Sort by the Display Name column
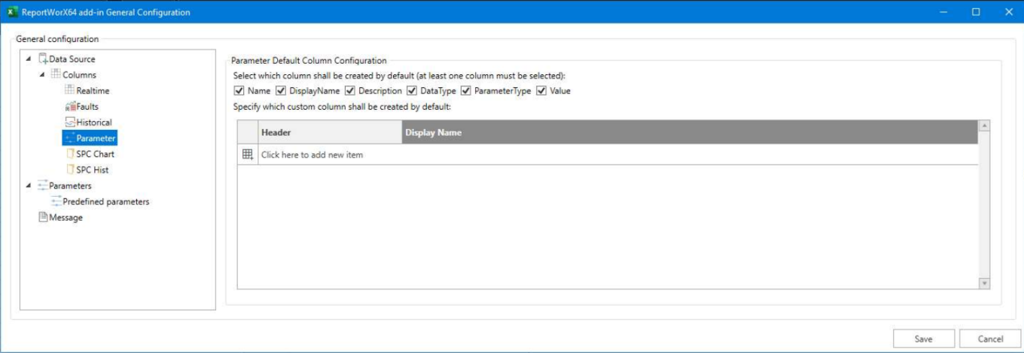The height and width of the screenshot is (353, 1024). pos(690,132)
